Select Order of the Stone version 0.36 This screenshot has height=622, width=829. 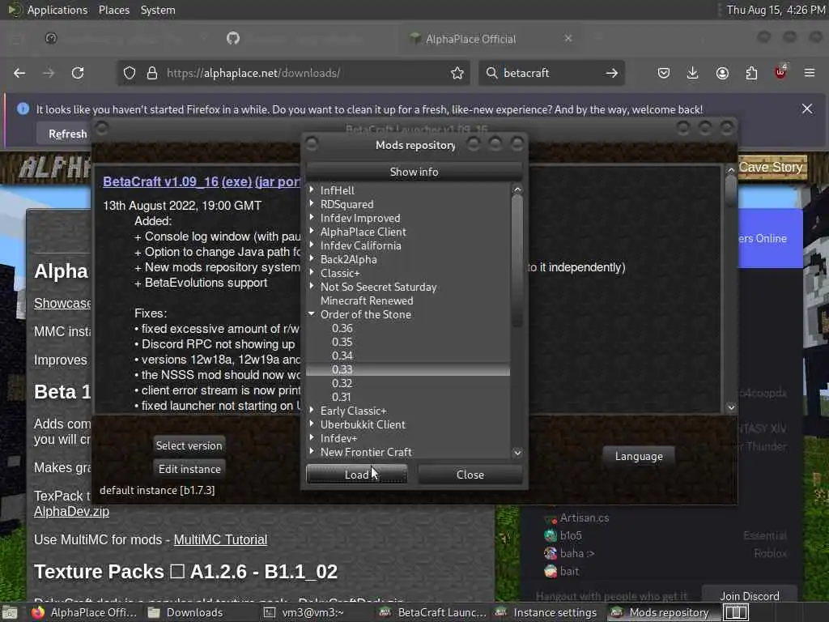click(342, 328)
